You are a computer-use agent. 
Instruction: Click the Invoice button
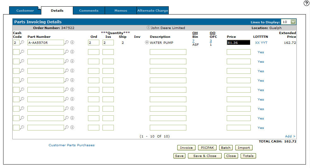pyautogui.click(x=186, y=148)
